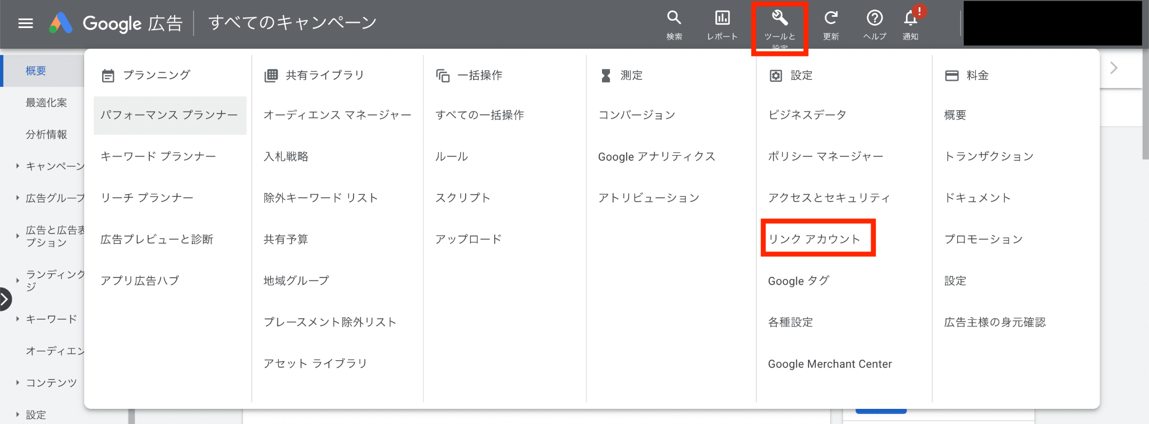Open Google Merchant Center

(830, 364)
